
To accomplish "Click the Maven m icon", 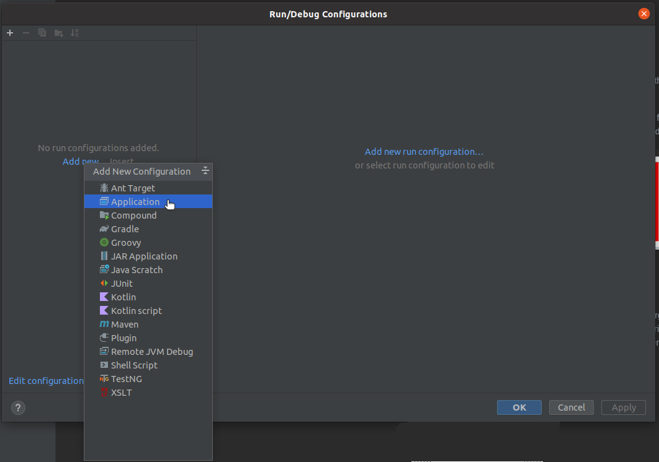I will [x=104, y=324].
